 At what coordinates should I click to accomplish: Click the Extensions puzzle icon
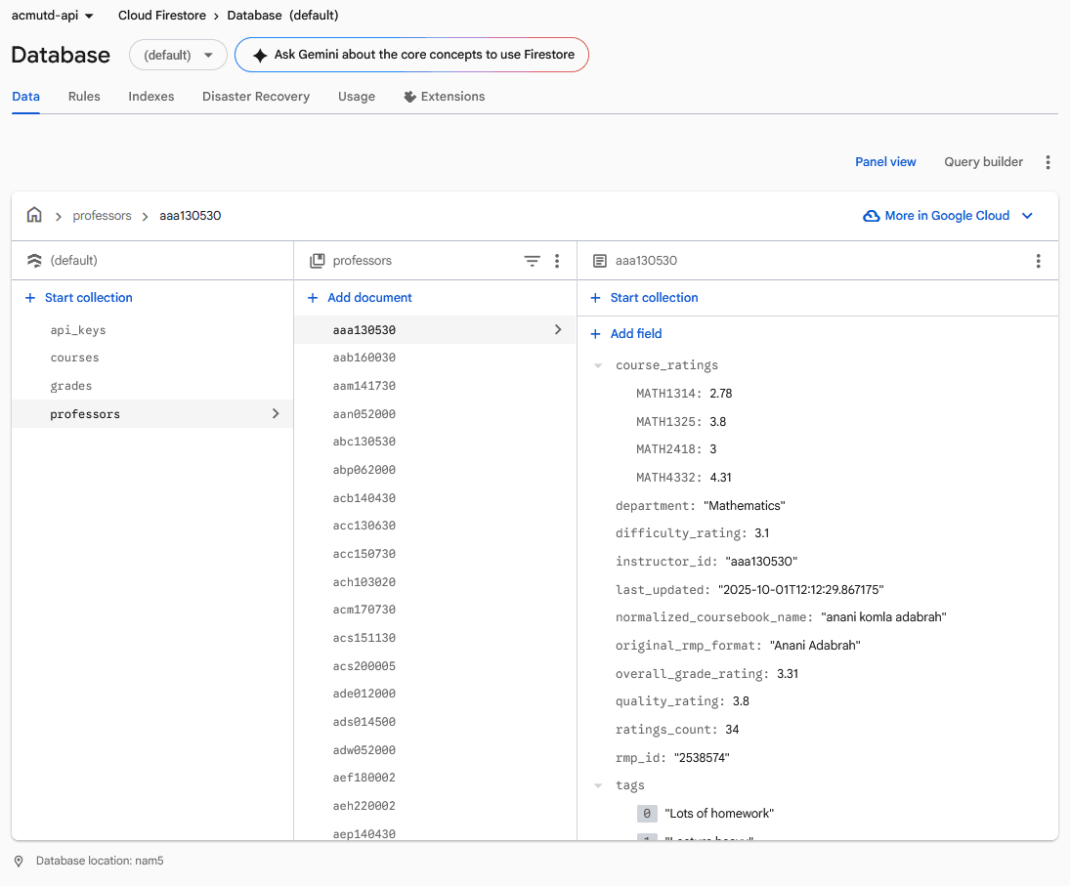tap(409, 97)
